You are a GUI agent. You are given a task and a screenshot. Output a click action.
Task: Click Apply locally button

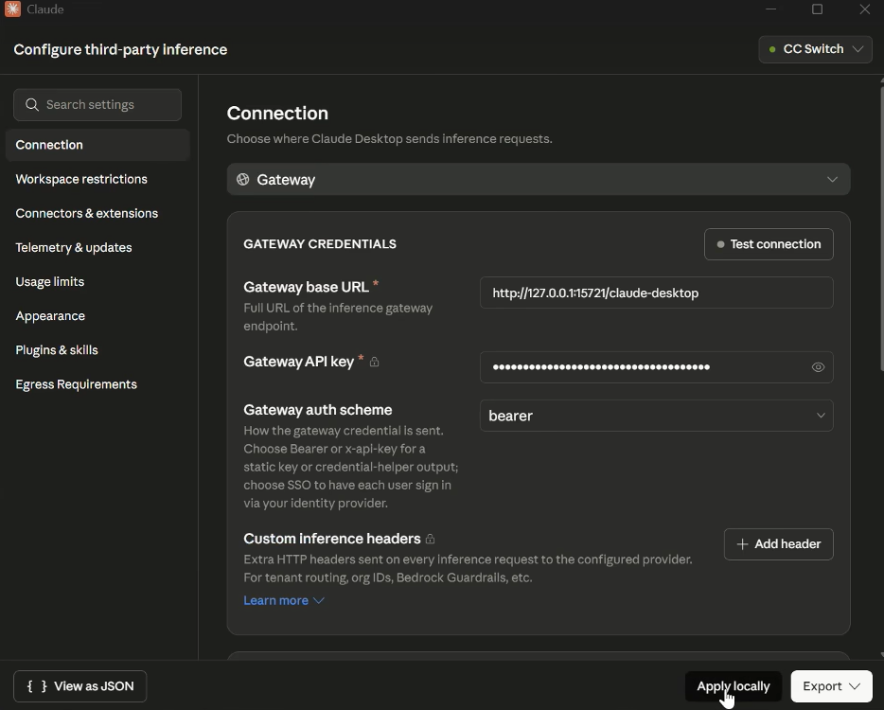(733, 686)
